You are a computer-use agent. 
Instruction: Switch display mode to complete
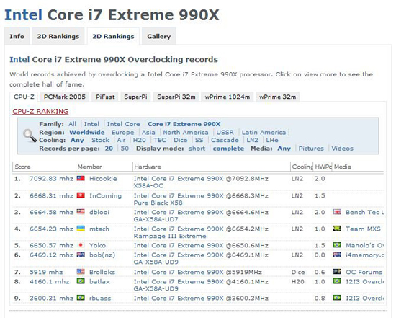pyautogui.click(x=228, y=149)
